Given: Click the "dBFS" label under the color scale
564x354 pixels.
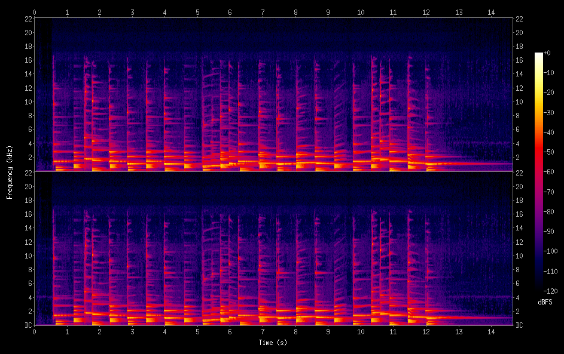Looking at the screenshot, I should click(x=545, y=302).
